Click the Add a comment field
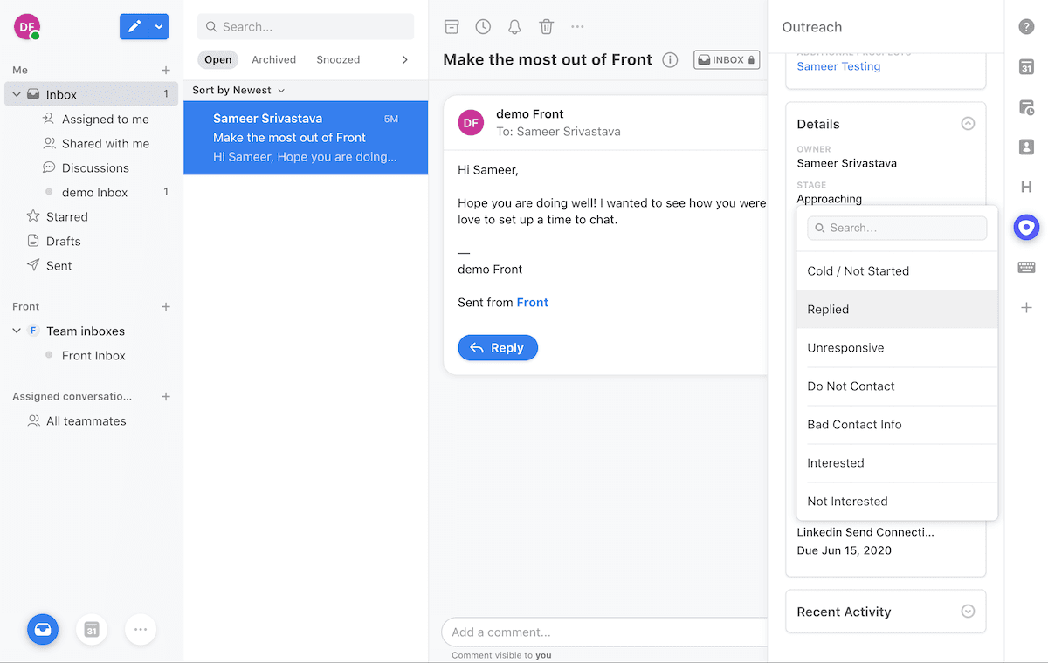 [x=603, y=632]
